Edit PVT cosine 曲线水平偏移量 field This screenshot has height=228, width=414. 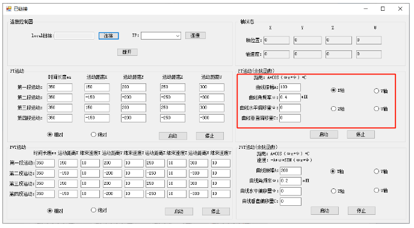[x=291, y=191]
